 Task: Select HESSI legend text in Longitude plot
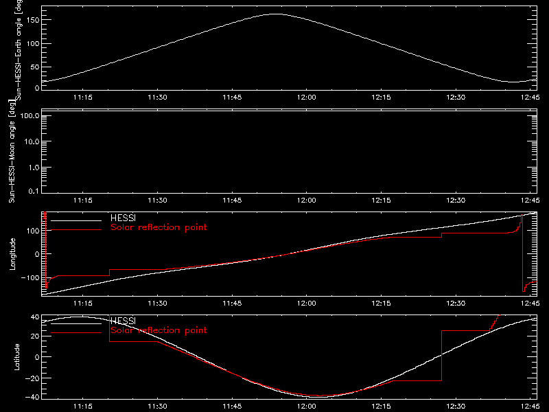click(123, 218)
